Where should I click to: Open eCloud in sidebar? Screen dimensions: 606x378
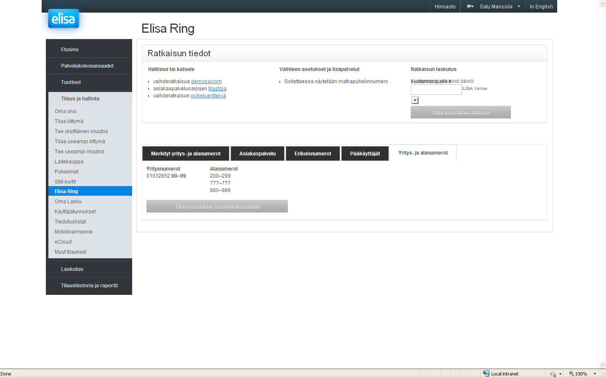pyautogui.click(x=63, y=242)
